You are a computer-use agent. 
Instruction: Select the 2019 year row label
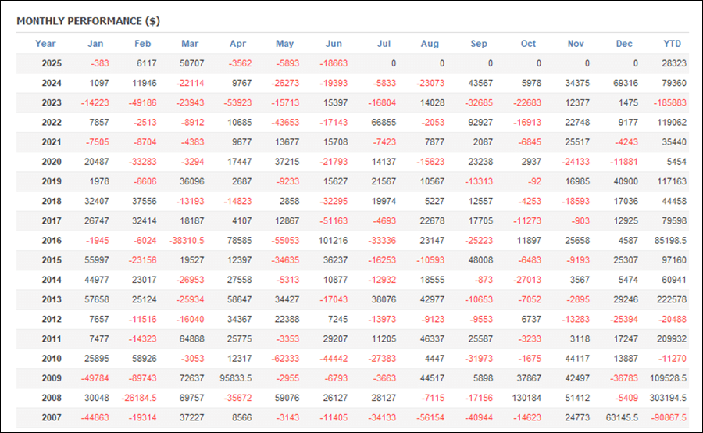(52, 182)
